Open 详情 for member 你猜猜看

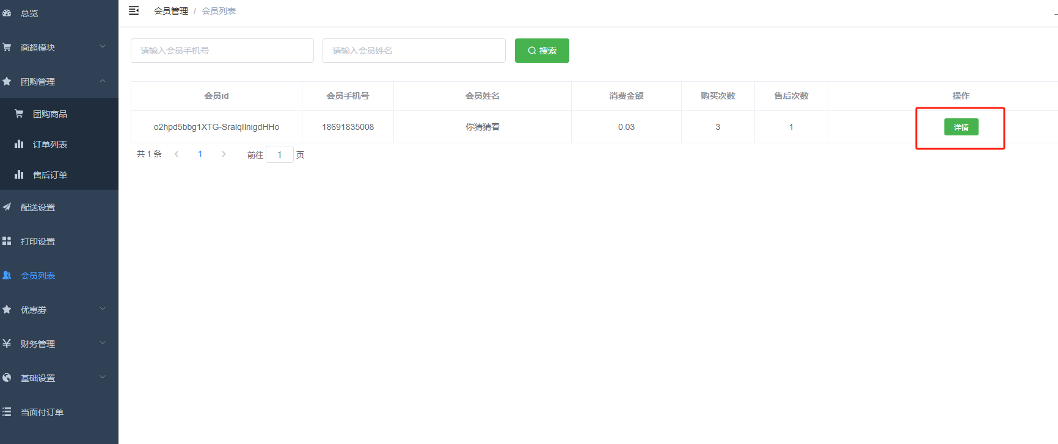point(961,127)
